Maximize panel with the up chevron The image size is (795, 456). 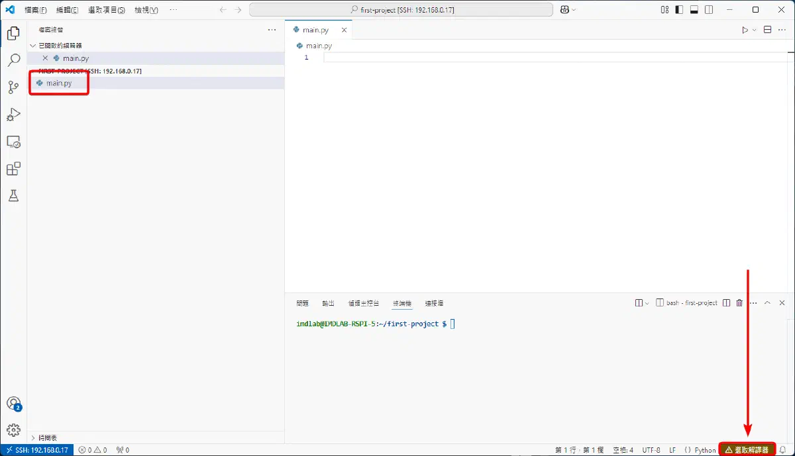[767, 302]
